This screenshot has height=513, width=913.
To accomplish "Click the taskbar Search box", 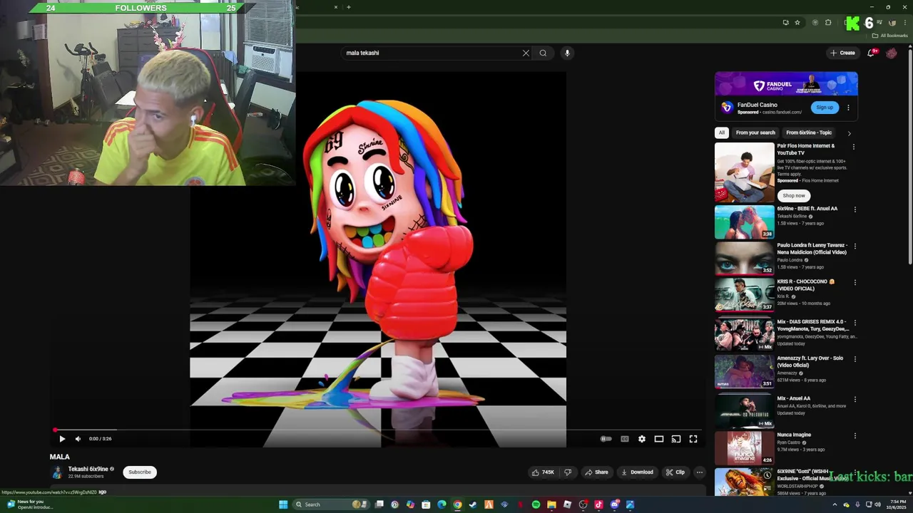I will click(x=330, y=504).
